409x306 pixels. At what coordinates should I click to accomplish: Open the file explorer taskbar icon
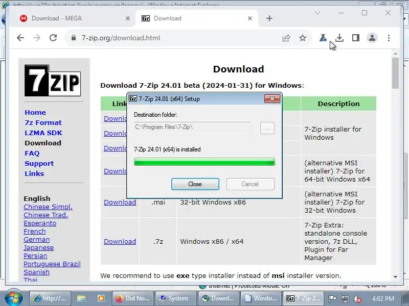(81, 298)
